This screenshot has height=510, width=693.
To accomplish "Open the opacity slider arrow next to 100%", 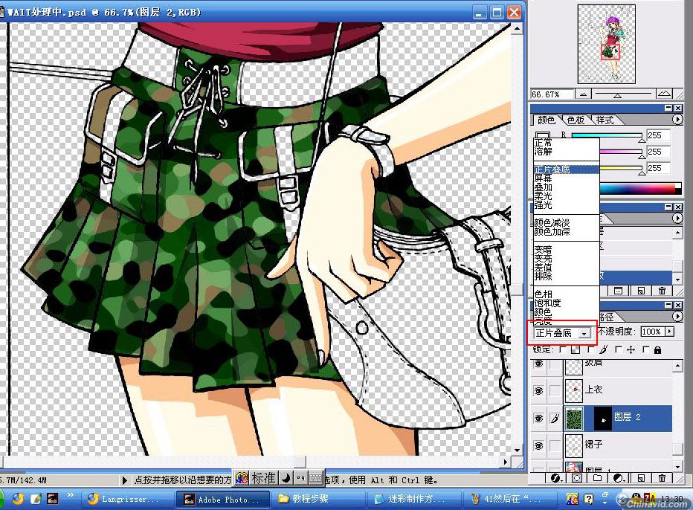I will pyautogui.click(x=671, y=332).
